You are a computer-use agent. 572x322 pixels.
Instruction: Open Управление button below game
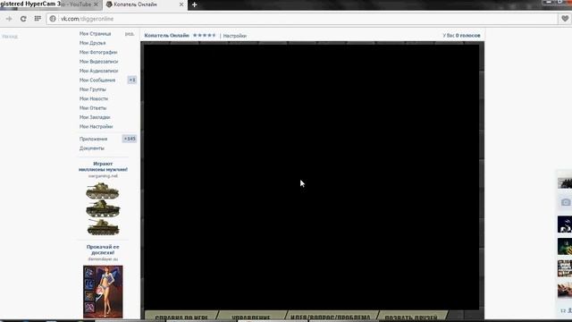point(251,317)
